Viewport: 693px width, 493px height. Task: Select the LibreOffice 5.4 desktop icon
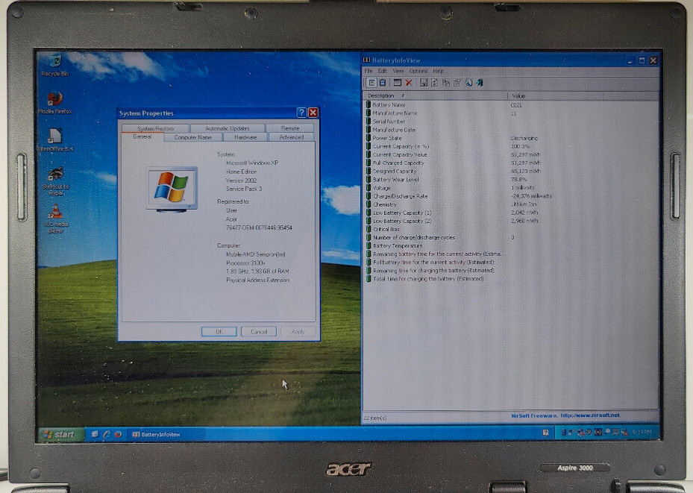point(54,140)
